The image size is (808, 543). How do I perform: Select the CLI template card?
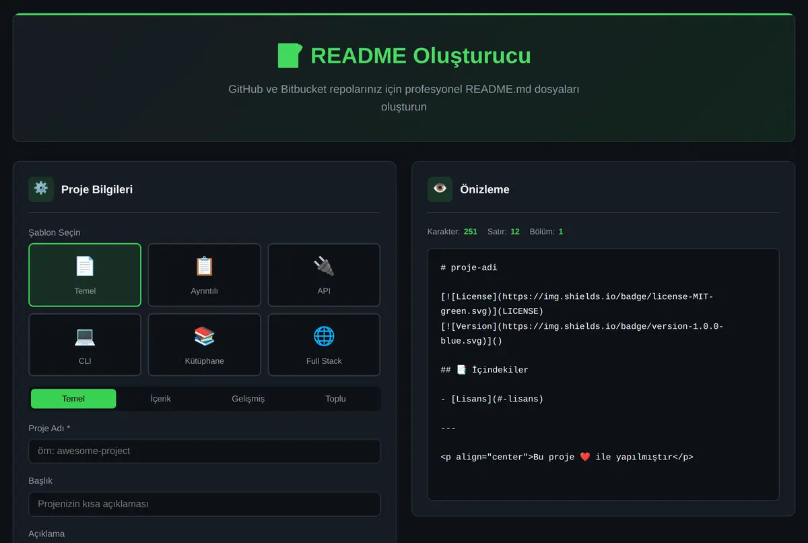pos(85,345)
